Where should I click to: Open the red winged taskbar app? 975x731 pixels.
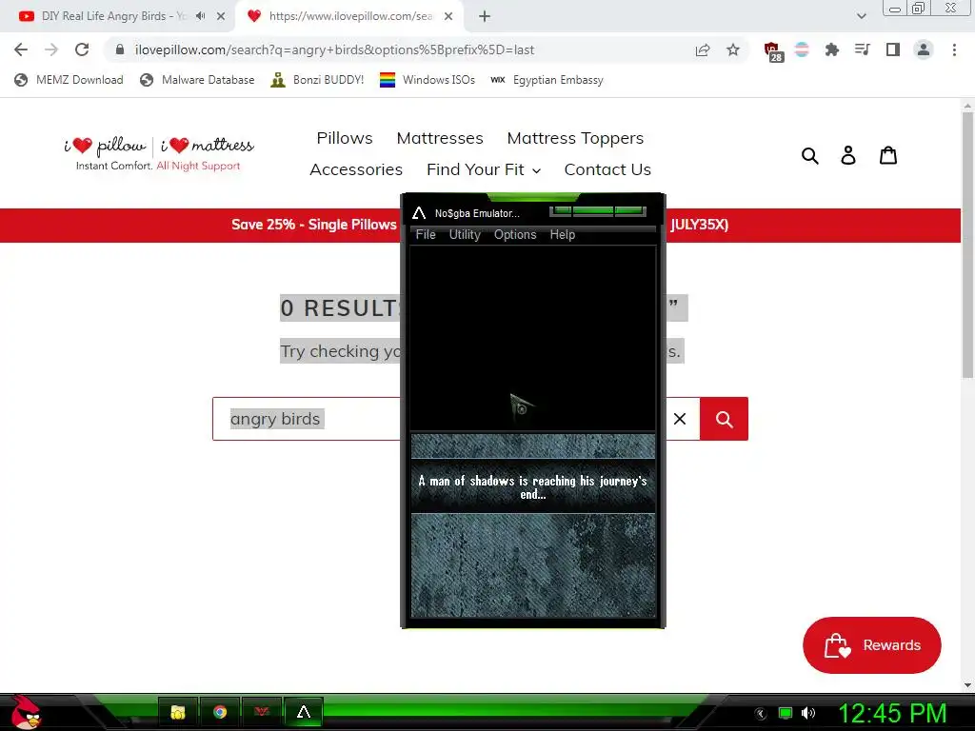click(x=261, y=712)
